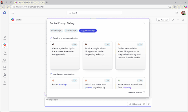The image size is (188, 112).
Task: Open the browser profile avatar in the title bar
Action: click(2, 3)
